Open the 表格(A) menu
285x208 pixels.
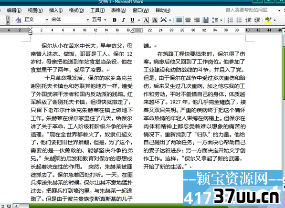[x=119, y=10]
